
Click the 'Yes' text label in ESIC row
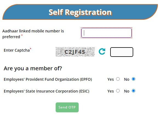tap(111, 91)
